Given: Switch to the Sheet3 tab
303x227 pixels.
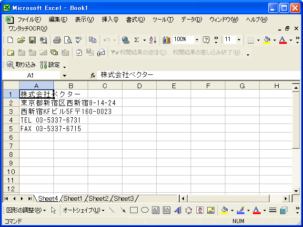Looking at the screenshot, I should [124, 198].
